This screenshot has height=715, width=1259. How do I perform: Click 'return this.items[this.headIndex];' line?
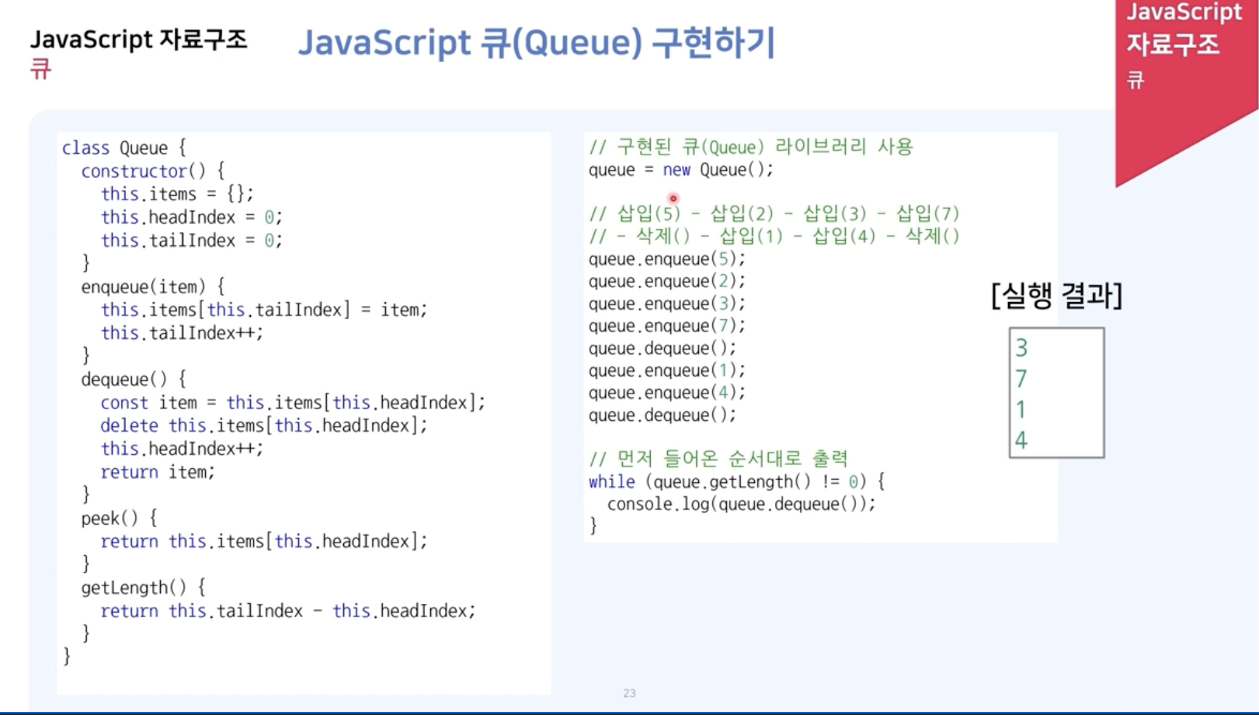[x=264, y=541]
